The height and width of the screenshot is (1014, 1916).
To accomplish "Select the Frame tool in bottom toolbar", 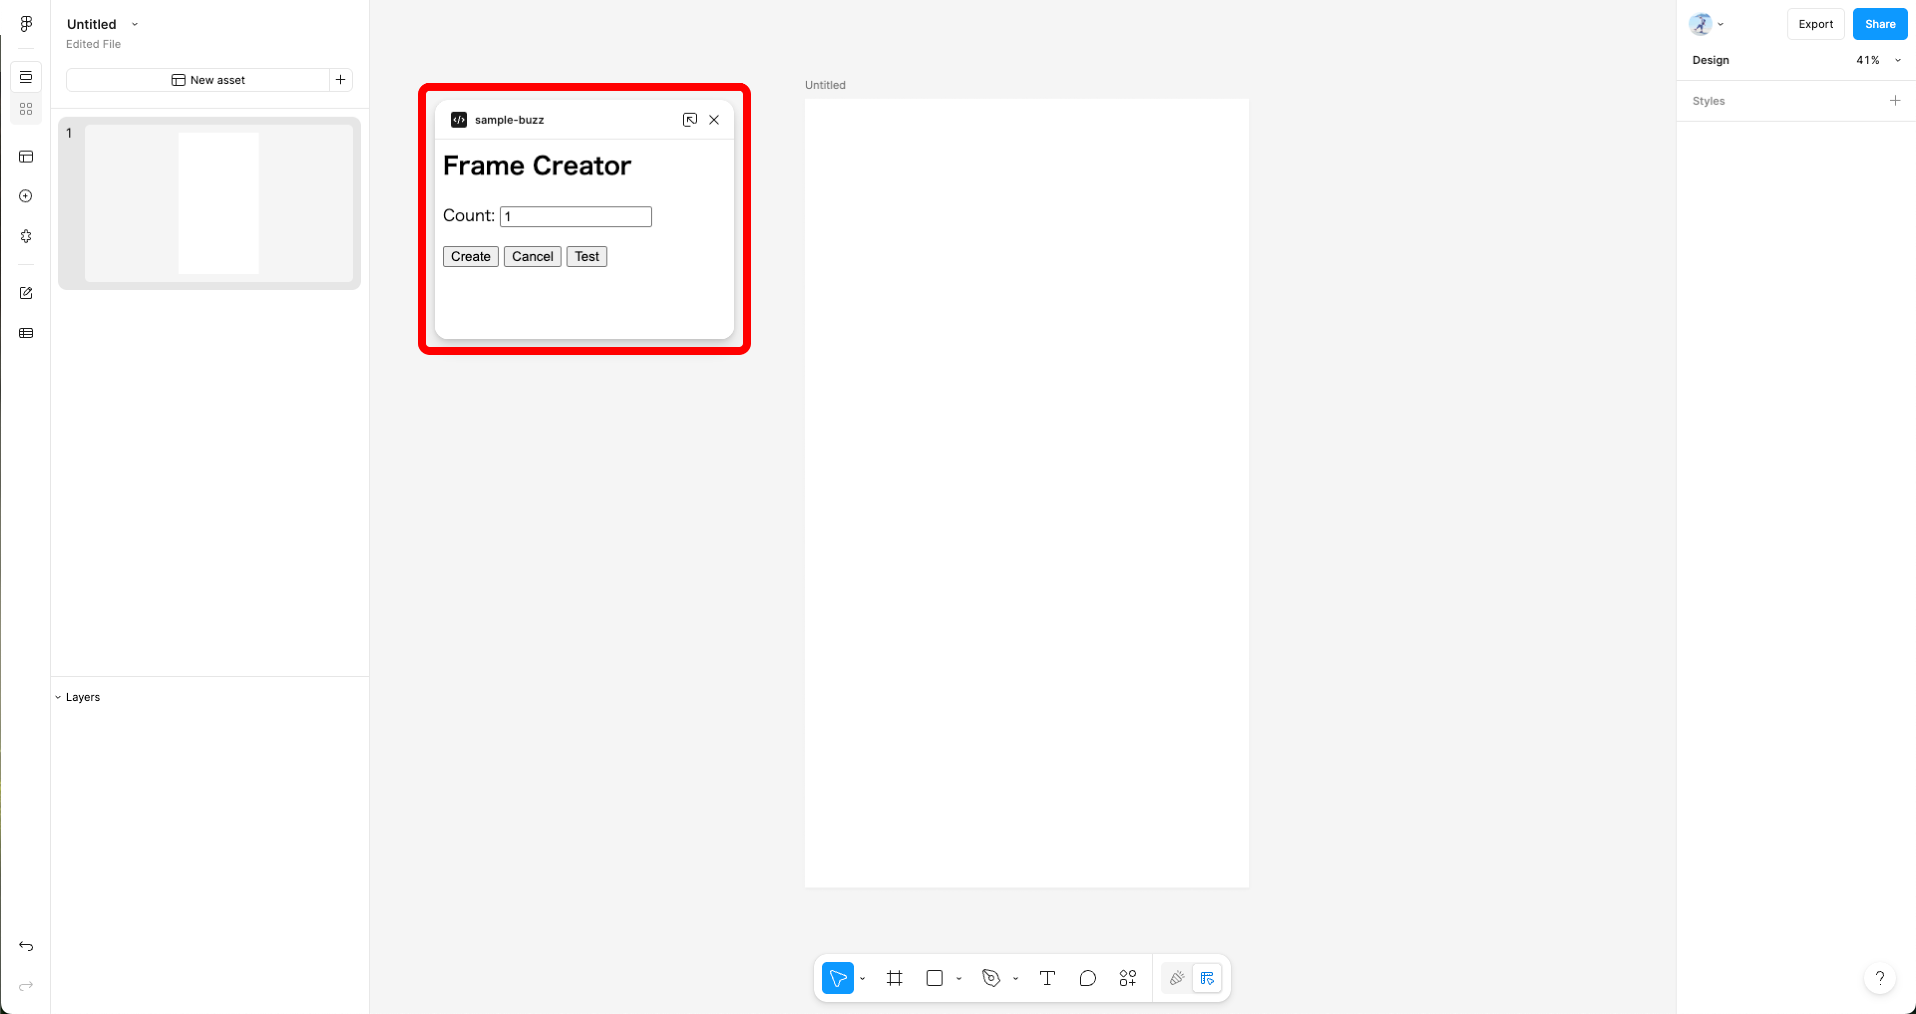I will [x=894, y=978].
